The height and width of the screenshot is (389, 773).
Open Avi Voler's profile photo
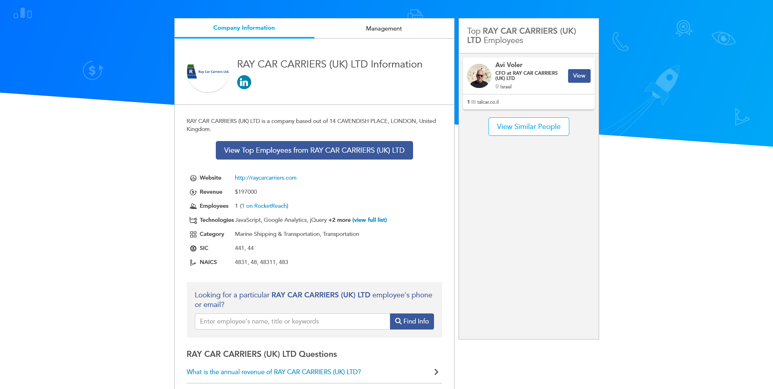point(479,76)
